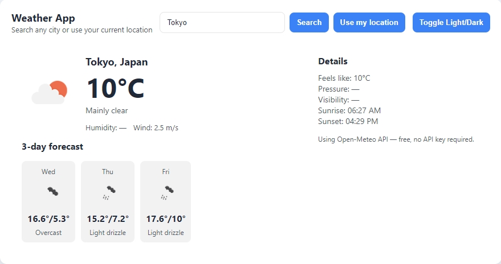The width and height of the screenshot is (501, 264).
Task: Click the Sunrise 06:27 AM line
Action: pos(349,110)
